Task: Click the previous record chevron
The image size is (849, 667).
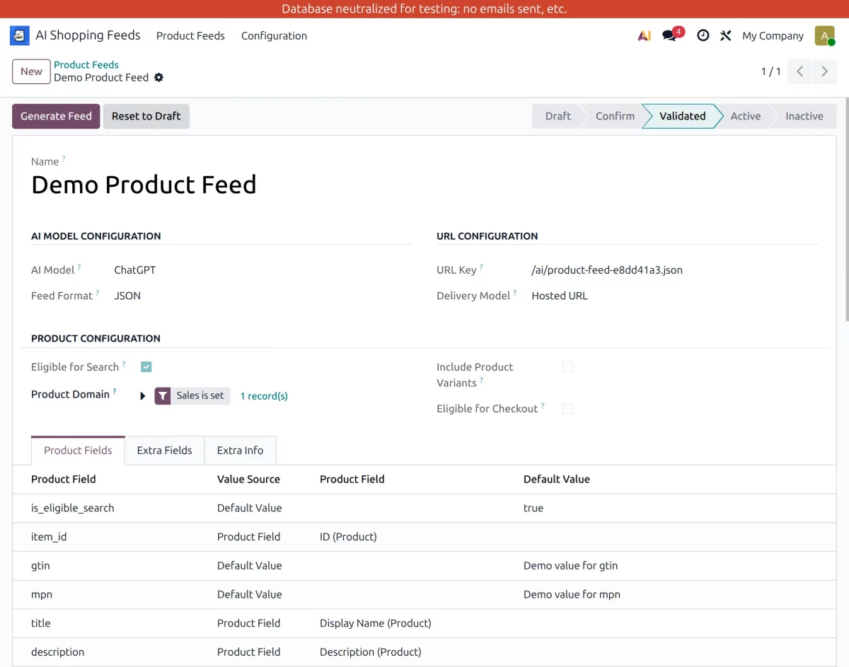Action: tap(799, 71)
